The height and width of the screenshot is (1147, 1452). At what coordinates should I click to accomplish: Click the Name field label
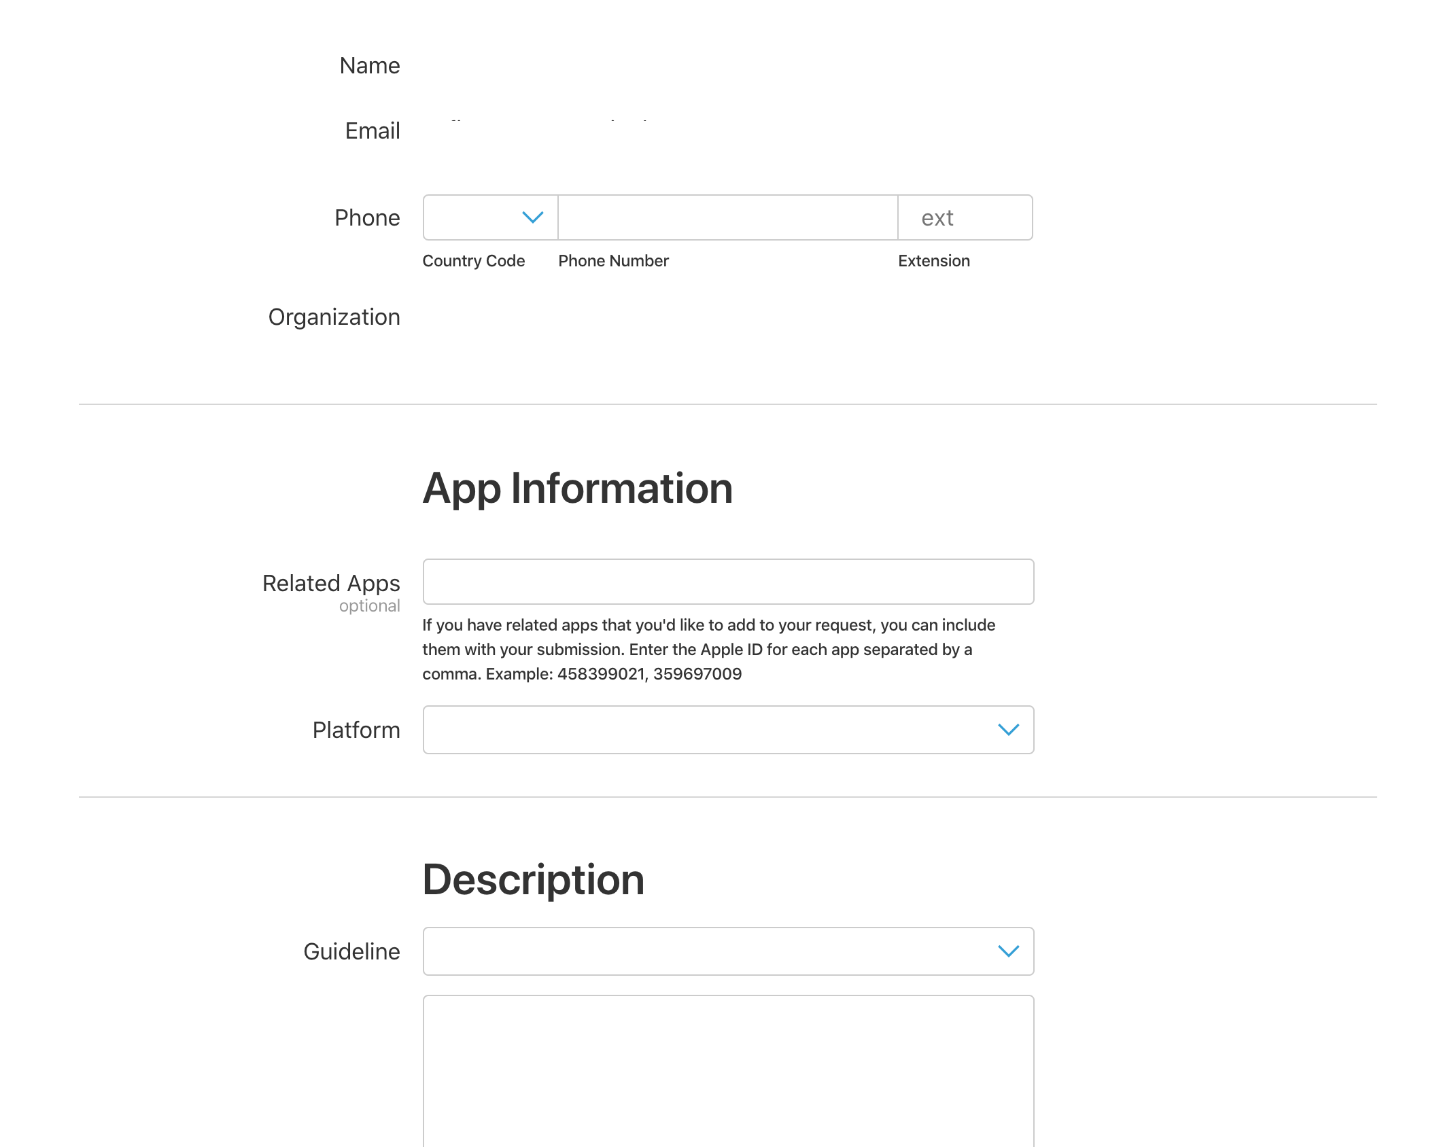coord(369,65)
